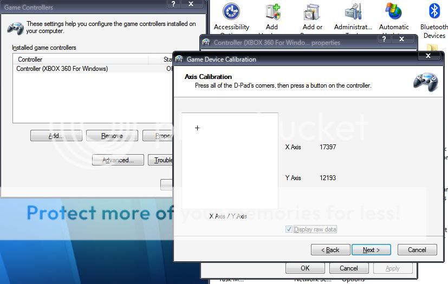Click Next in the calibration wizard
This screenshot has width=448, height=284.
[371, 250]
